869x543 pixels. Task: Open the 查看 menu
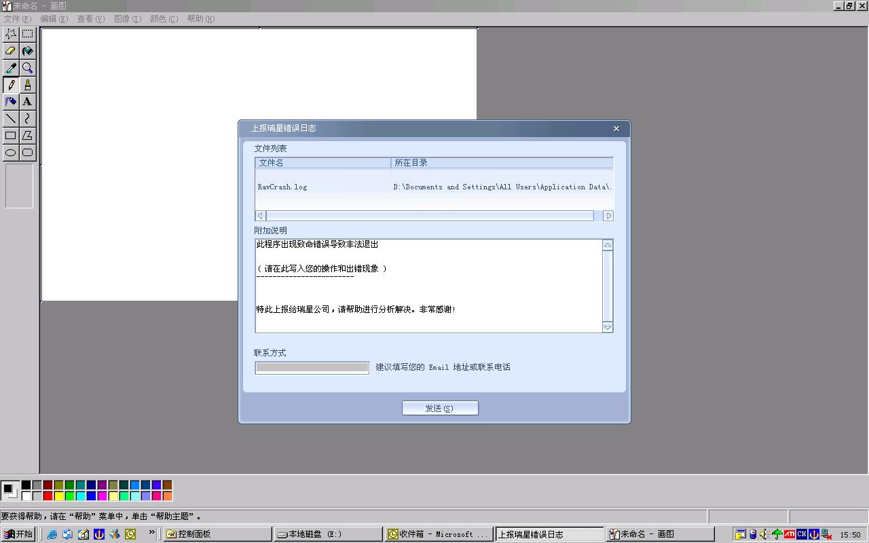[91, 19]
